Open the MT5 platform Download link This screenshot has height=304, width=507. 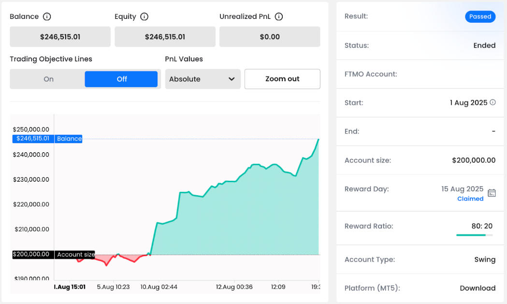478,288
